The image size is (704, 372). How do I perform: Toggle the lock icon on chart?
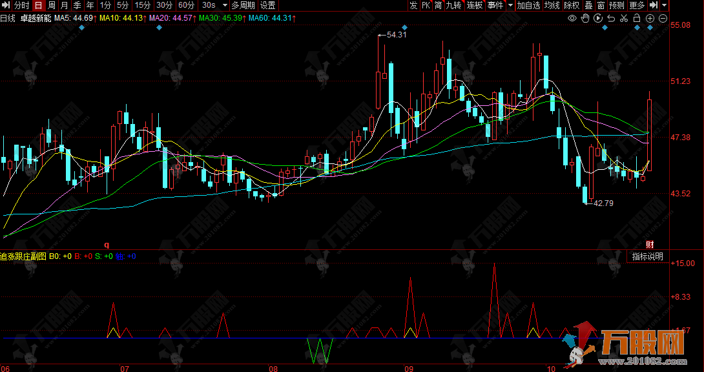(636, 18)
